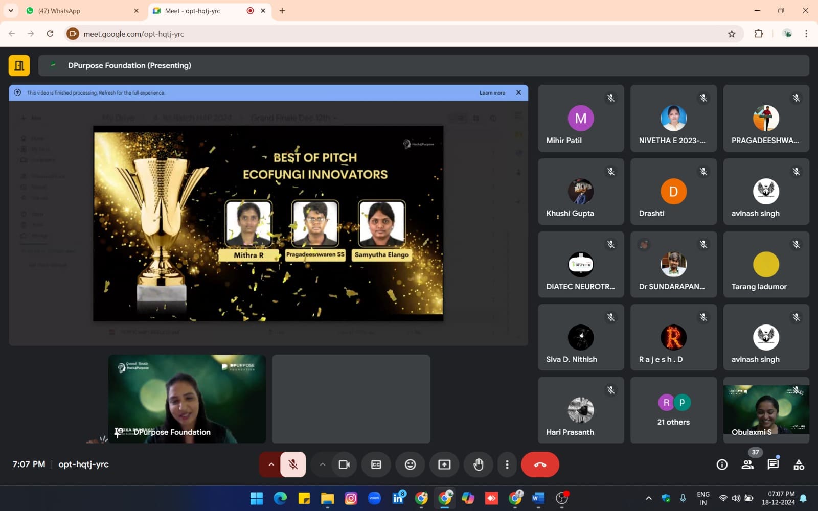This screenshot has height=511, width=818.
Task: Show the participants list icon
Action: point(747,464)
